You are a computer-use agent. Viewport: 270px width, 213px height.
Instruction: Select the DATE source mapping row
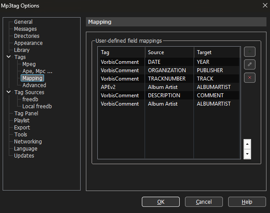170,62
